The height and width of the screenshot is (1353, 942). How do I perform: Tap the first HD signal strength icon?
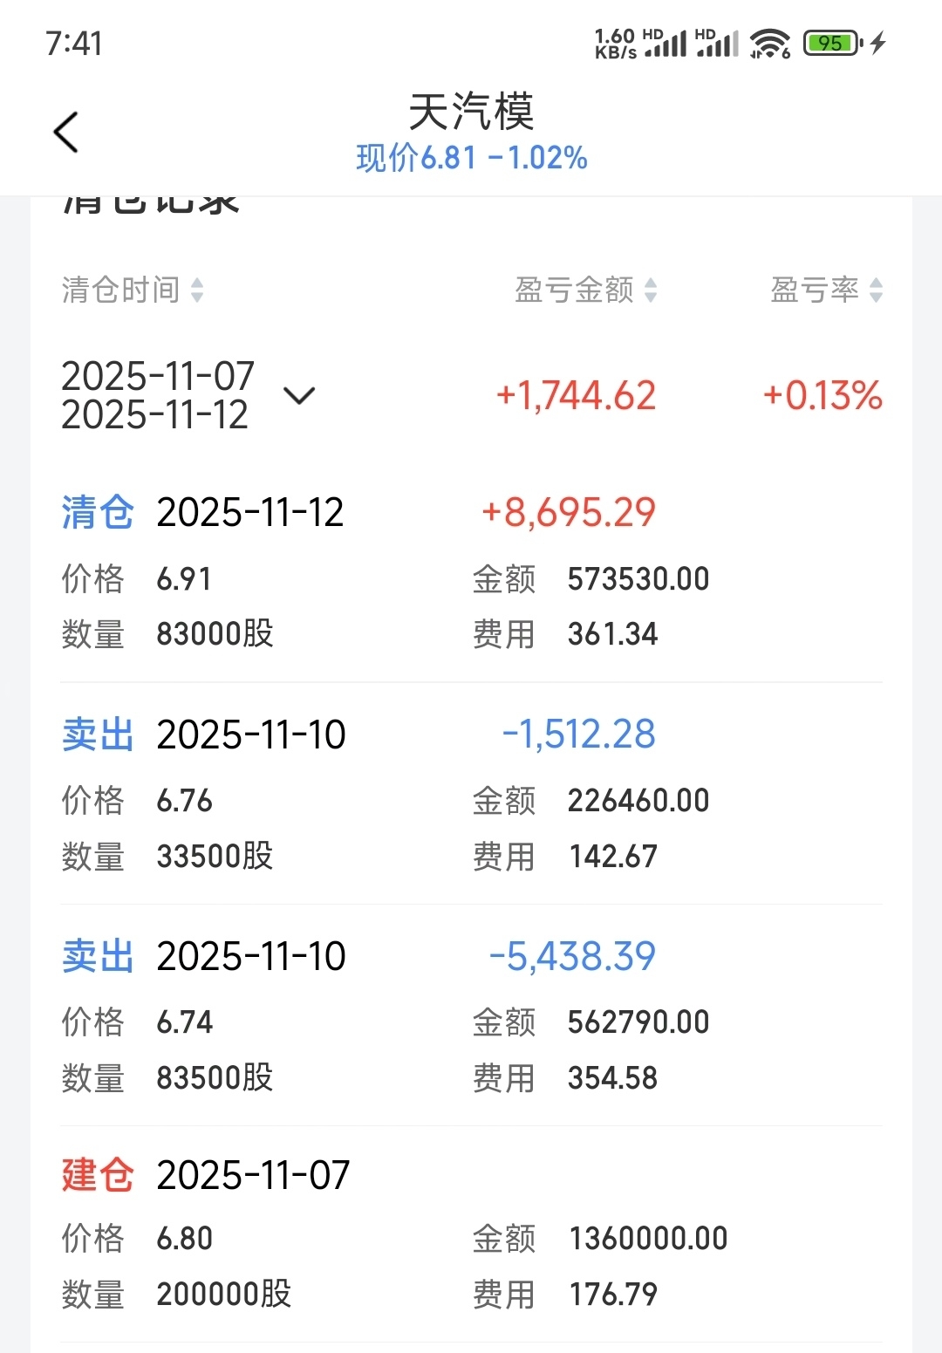pyautogui.click(x=666, y=43)
